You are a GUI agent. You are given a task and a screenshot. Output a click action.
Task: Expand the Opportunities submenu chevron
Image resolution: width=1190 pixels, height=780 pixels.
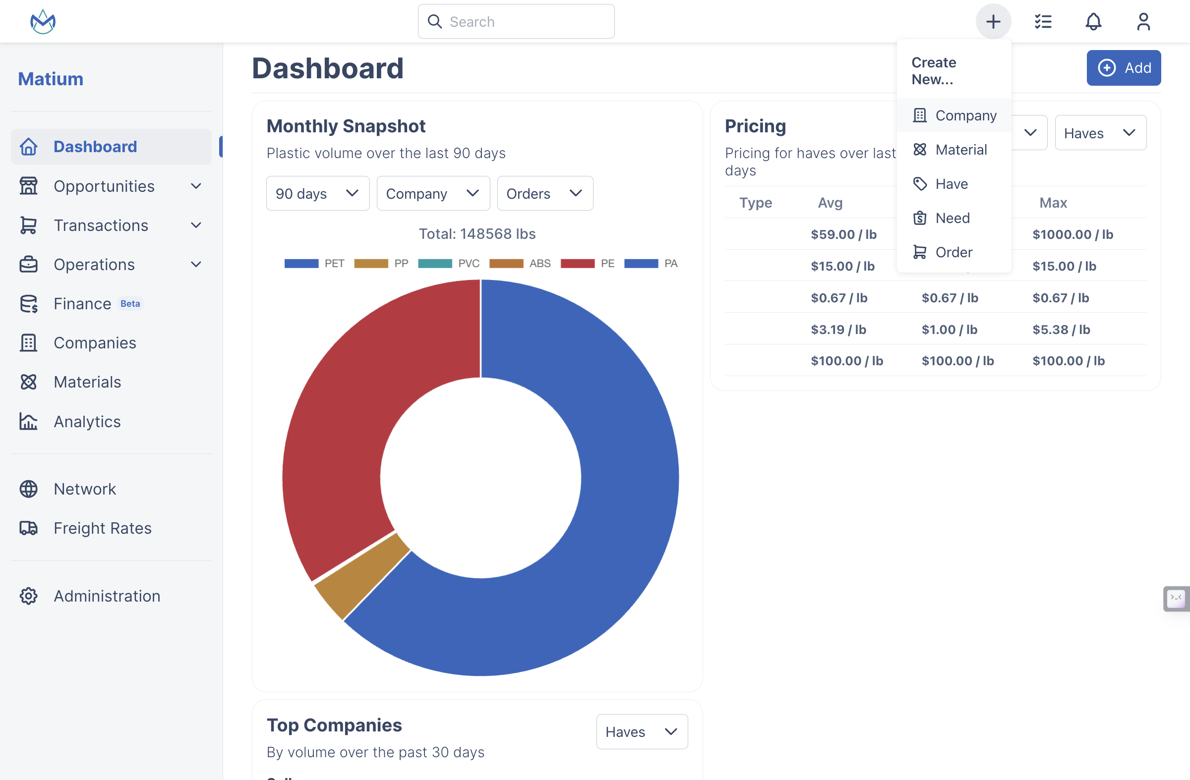point(196,186)
